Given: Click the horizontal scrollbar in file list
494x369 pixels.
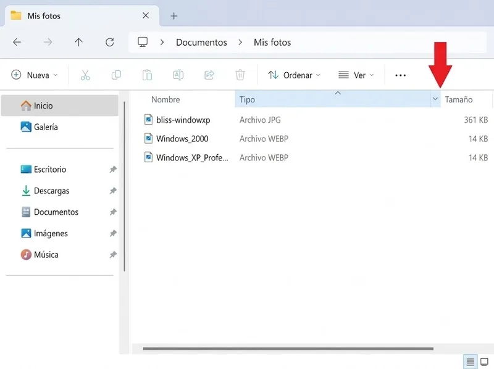Looking at the screenshot, I should (x=288, y=349).
